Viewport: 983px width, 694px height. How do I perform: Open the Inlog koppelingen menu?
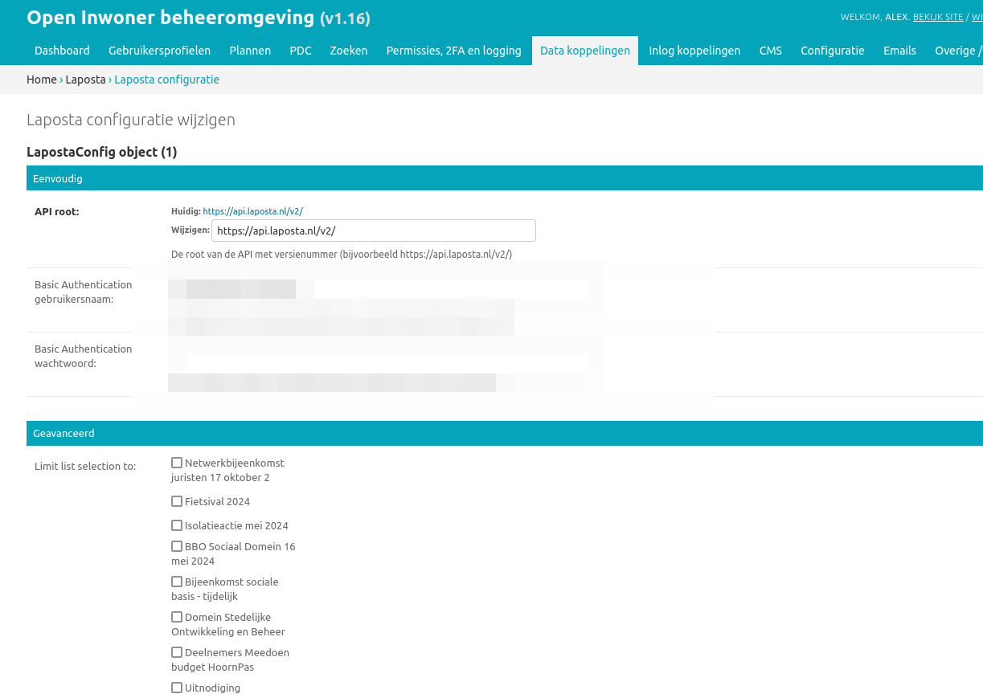694,51
